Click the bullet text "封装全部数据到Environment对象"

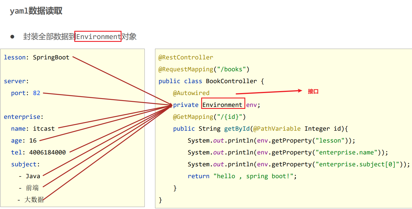pyautogui.click(x=80, y=36)
